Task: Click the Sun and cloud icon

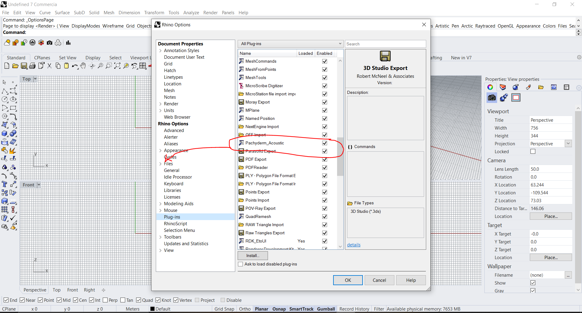Action: tap(7, 43)
